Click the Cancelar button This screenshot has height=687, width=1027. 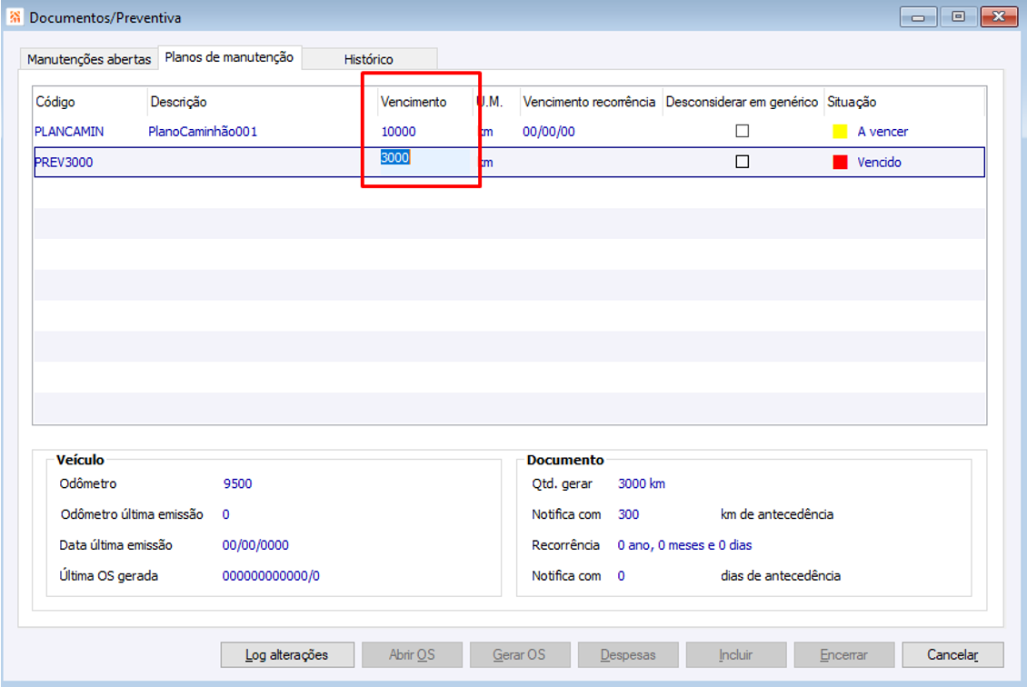click(952, 654)
